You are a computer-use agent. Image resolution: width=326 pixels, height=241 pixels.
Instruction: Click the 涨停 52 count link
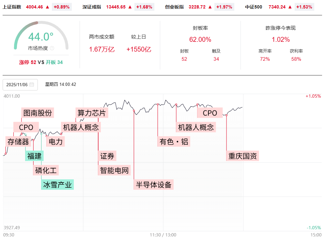pos(28,62)
